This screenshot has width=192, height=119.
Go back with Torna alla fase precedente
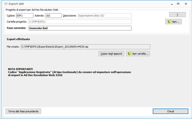click(23, 111)
